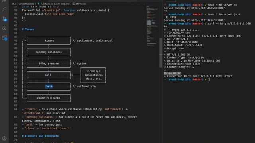Image resolution: width=255 pixels, height=143 pixels.
Task: Open the Explorer files view
Action: 4,1
